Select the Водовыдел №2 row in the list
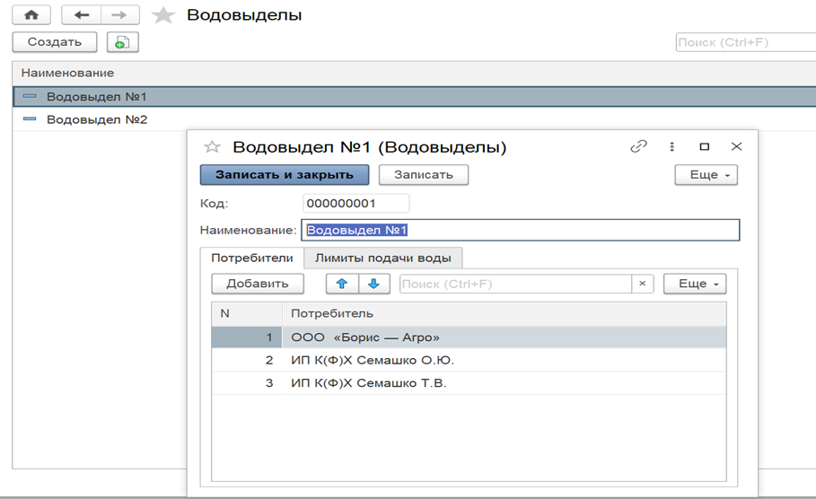Viewport: 816px width, 499px height. click(x=97, y=119)
